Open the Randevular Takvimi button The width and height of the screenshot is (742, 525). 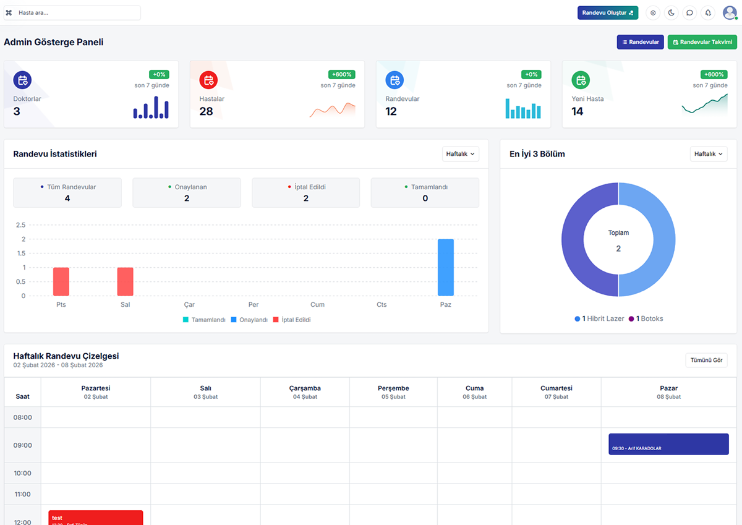[702, 42]
